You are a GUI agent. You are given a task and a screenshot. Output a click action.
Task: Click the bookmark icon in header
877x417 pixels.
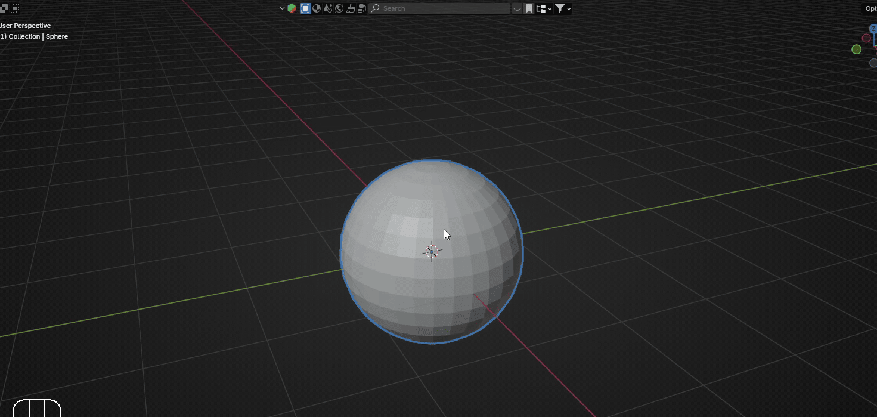coord(529,8)
